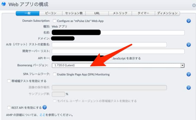Open help for A/B テストの変数名 field
Screen dimensions: 196x120
(x=188, y=45)
